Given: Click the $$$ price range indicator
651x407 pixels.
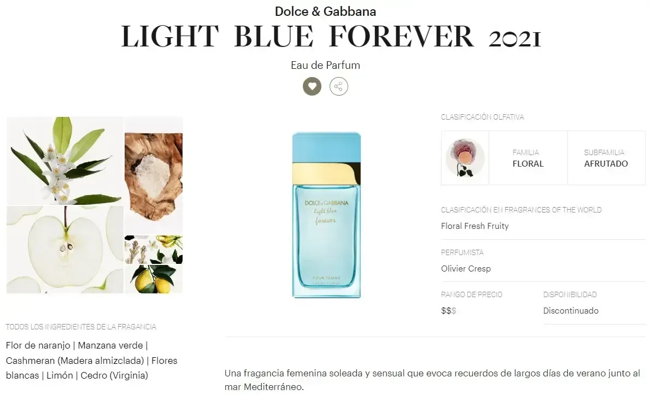Looking at the screenshot, I should (448, 311).
